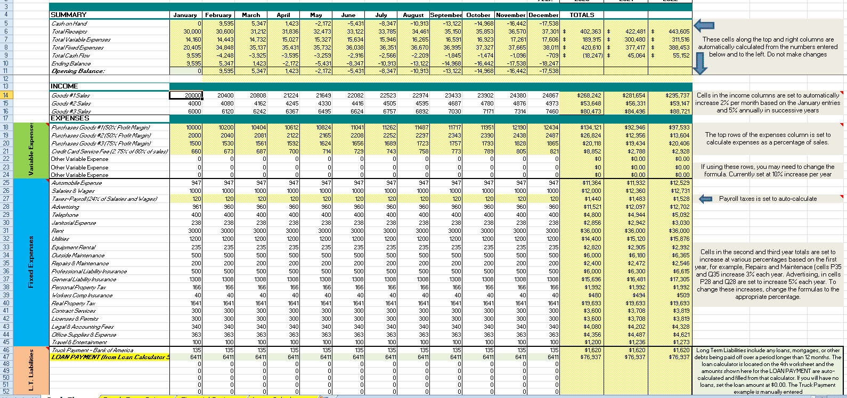The height and width of the screenshot is (398, 847).
Task: Select the TOTALS header cell
Action: (x=582, y=15)
